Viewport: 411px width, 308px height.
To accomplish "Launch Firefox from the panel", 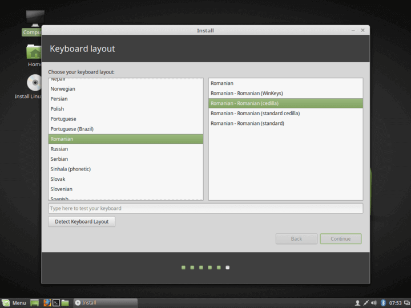I will point(47,303).
